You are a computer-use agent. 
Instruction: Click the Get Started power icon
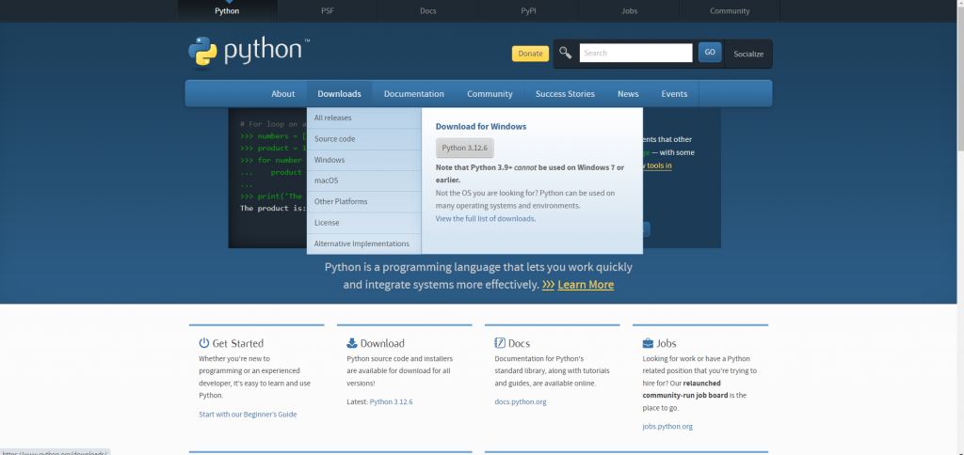coord(204,343)
